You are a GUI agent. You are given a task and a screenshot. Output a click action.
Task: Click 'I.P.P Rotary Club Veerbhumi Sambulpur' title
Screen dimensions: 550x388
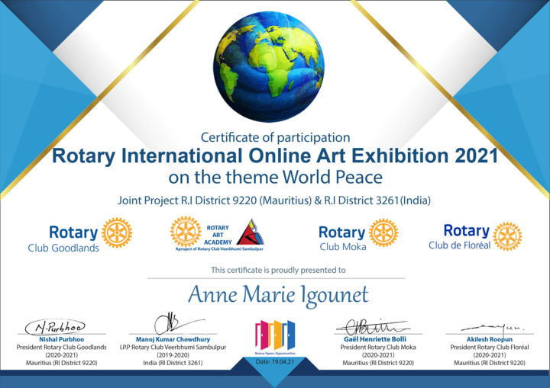[173, 348]
